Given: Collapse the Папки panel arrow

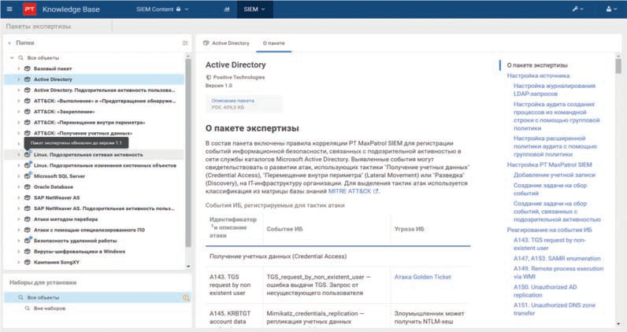Looking at the screenshot, I should (x=9, y=42).
